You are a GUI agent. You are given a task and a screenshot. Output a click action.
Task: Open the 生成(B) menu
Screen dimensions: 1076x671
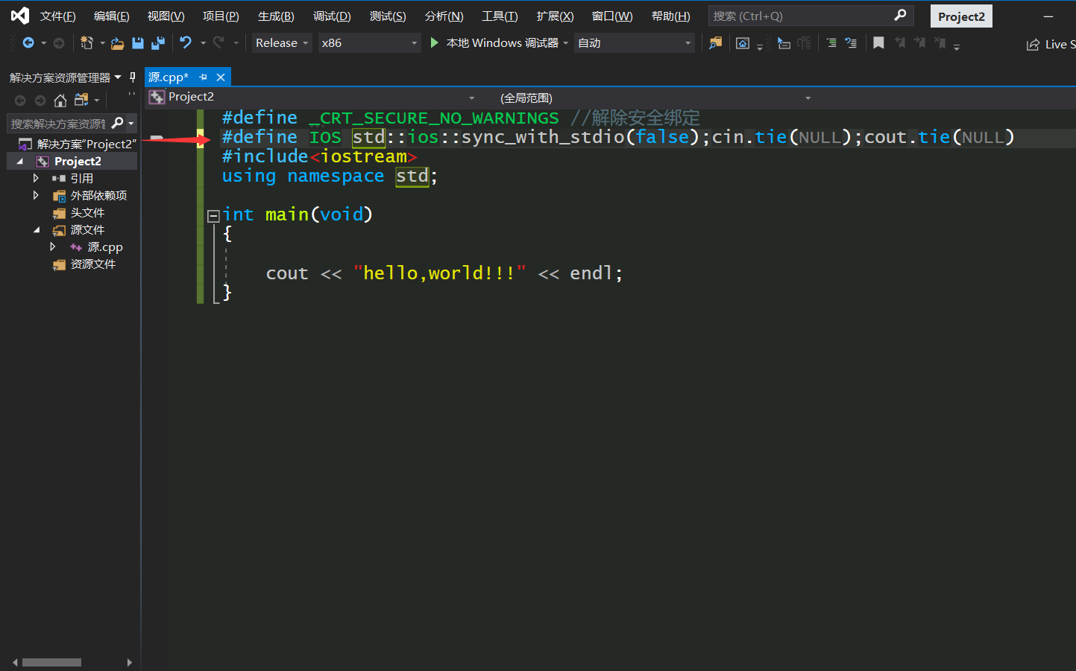[276, 16]
